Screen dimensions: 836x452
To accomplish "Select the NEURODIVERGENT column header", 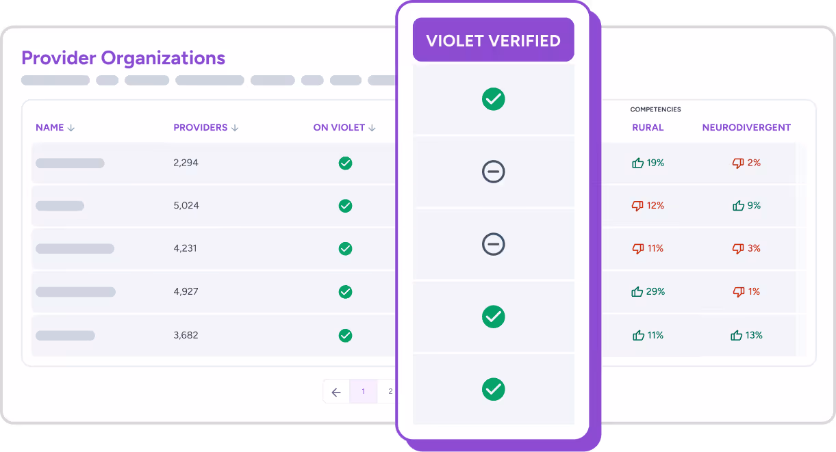I will point(746,127).
